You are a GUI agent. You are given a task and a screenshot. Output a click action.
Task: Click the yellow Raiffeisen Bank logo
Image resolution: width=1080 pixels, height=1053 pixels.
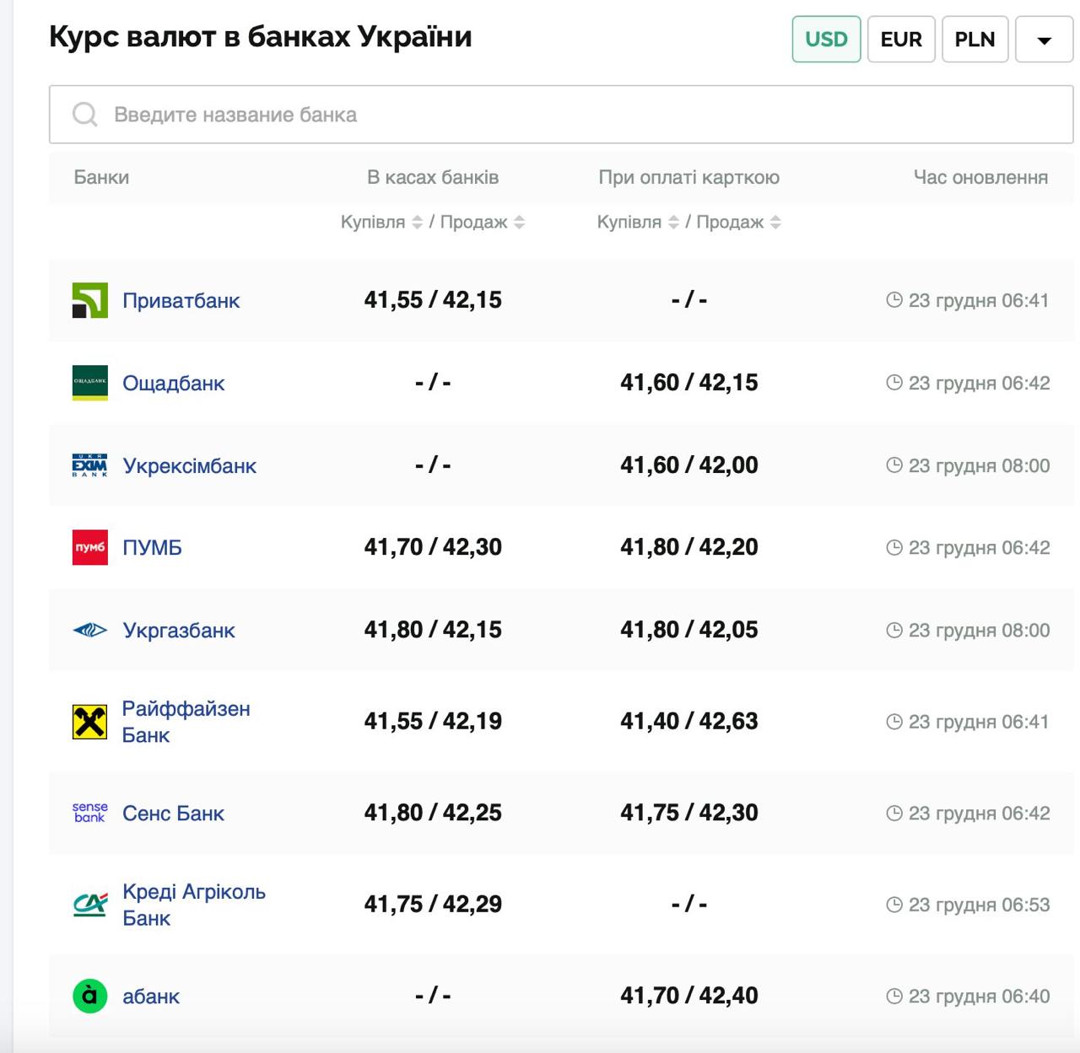pyautogui.click(x=89, y=722)
